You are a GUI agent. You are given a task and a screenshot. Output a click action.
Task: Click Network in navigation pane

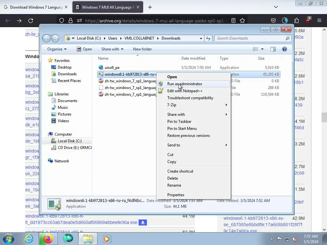tap(62, 161)
